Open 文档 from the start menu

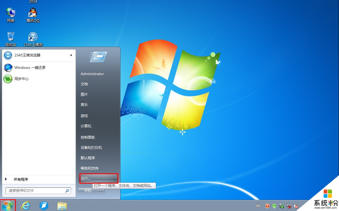pyautogui.click(x=84, y=84)
